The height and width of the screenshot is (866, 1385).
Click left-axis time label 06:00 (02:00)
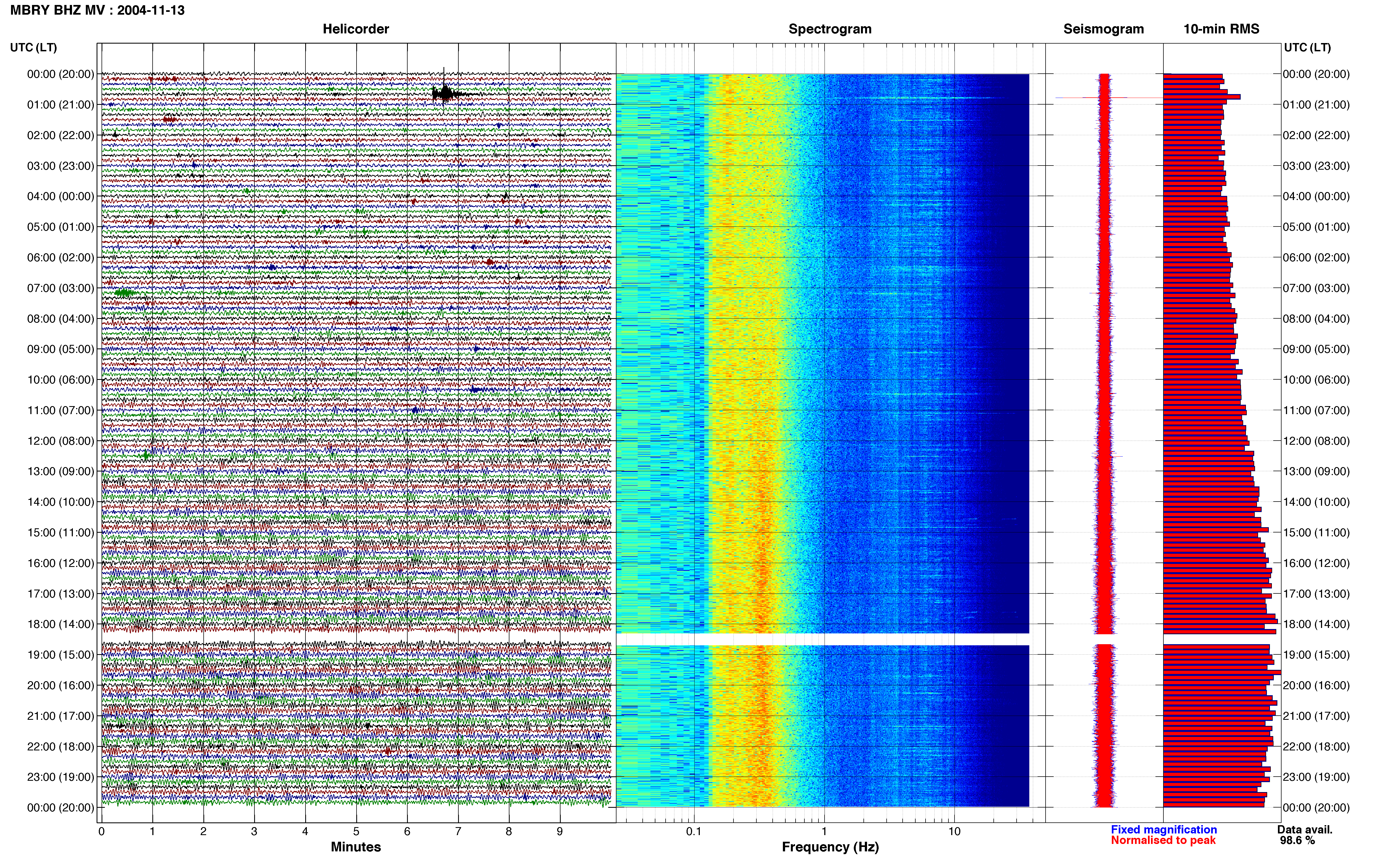[60, 257]
